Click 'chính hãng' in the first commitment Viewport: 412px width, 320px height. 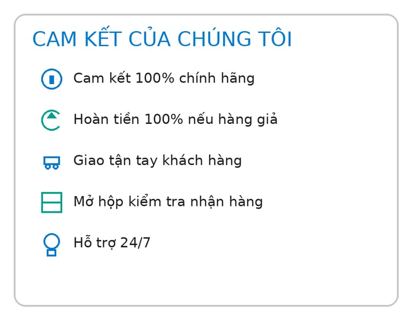[x=217, y=78]
